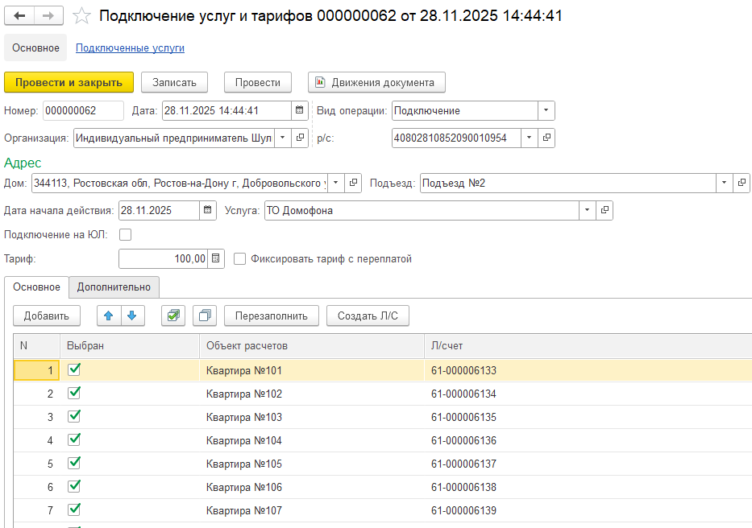Screen dimensions: 752x528
Task: Open calendar picker next to Дата field
Action: 299,110
